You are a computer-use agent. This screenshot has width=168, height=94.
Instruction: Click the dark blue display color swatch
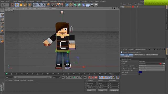[140, 72]
